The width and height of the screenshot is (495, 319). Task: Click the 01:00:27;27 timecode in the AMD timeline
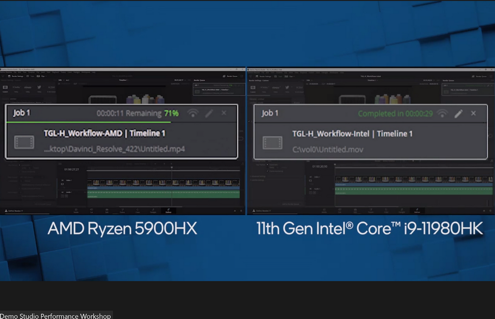(x=72, y=170)
